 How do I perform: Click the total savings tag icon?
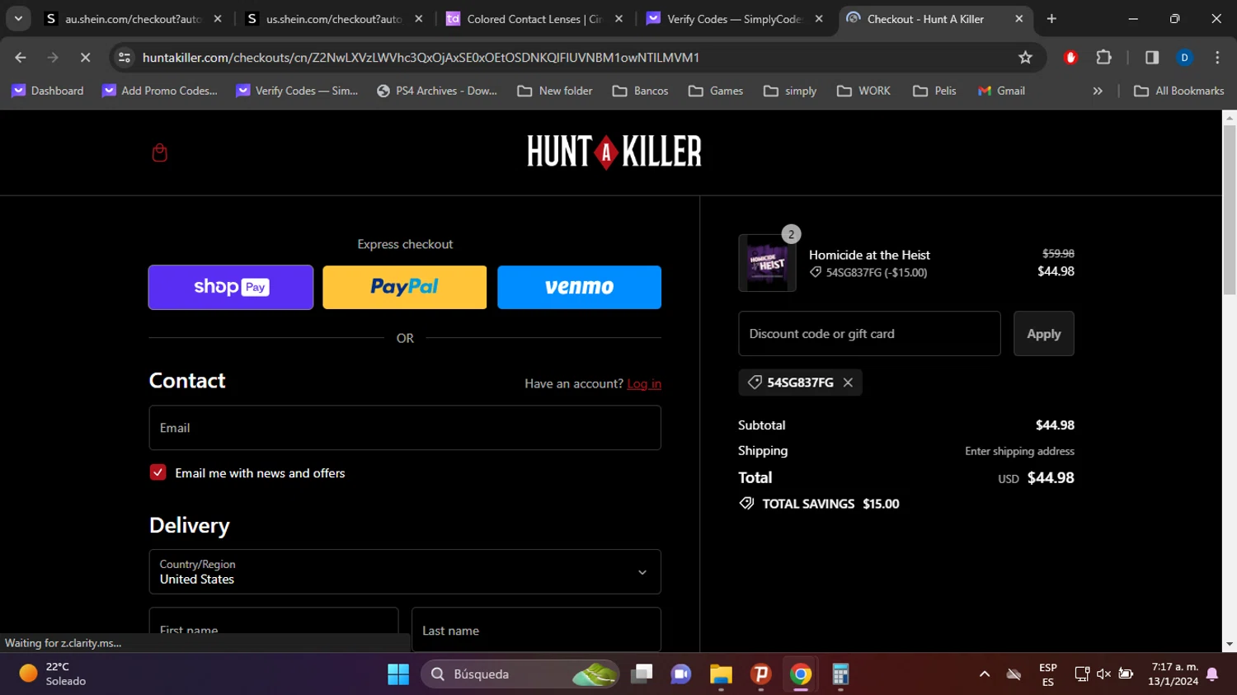pos(746,504)
